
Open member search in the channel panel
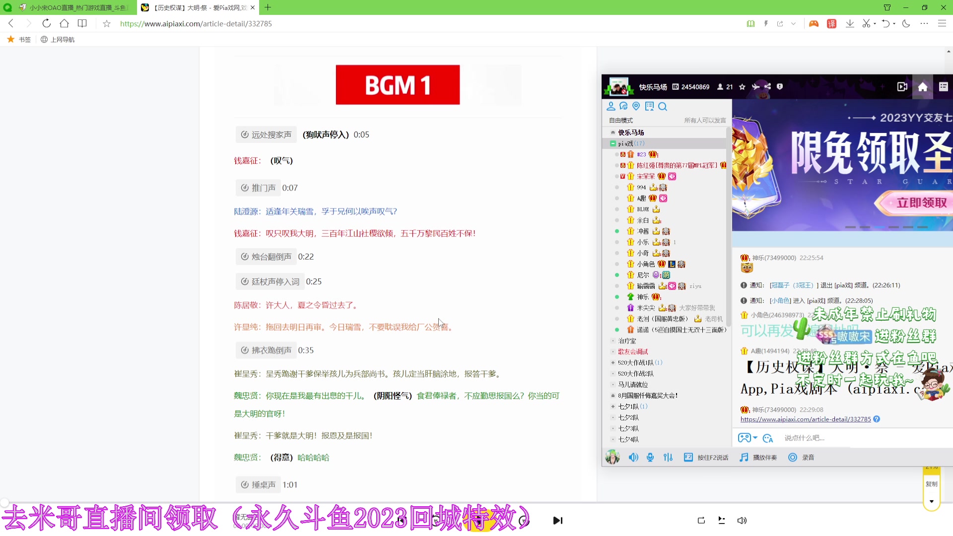[x=663, y=106]
